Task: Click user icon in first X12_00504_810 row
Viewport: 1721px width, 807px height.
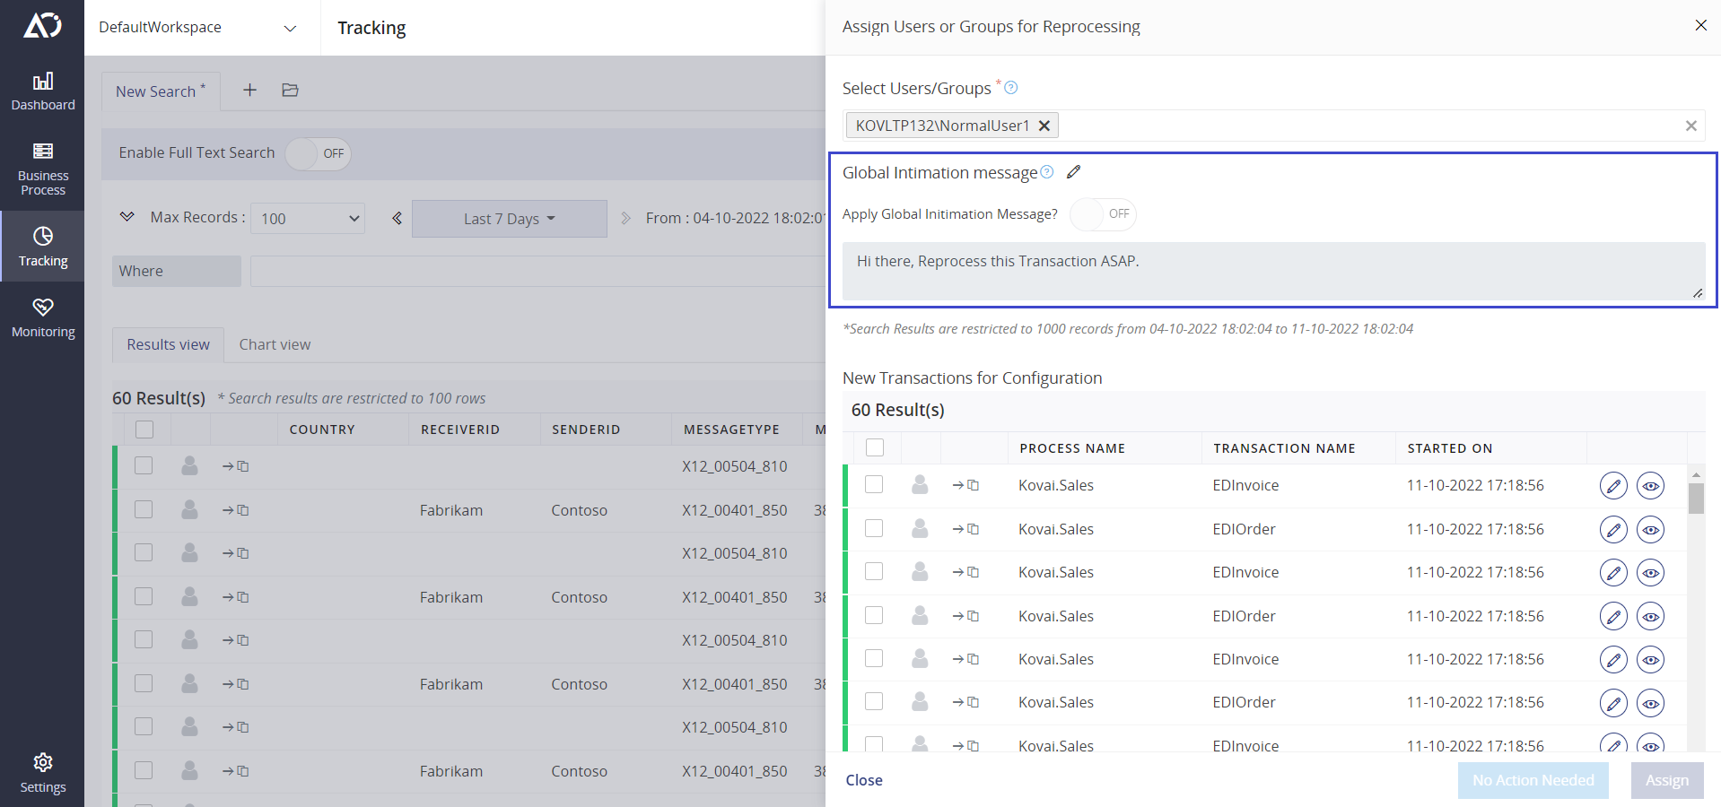Action: pyautogui.click(x=189, y=465)
